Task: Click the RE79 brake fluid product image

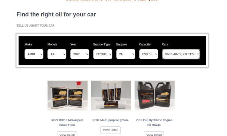Action: [67, 95]
